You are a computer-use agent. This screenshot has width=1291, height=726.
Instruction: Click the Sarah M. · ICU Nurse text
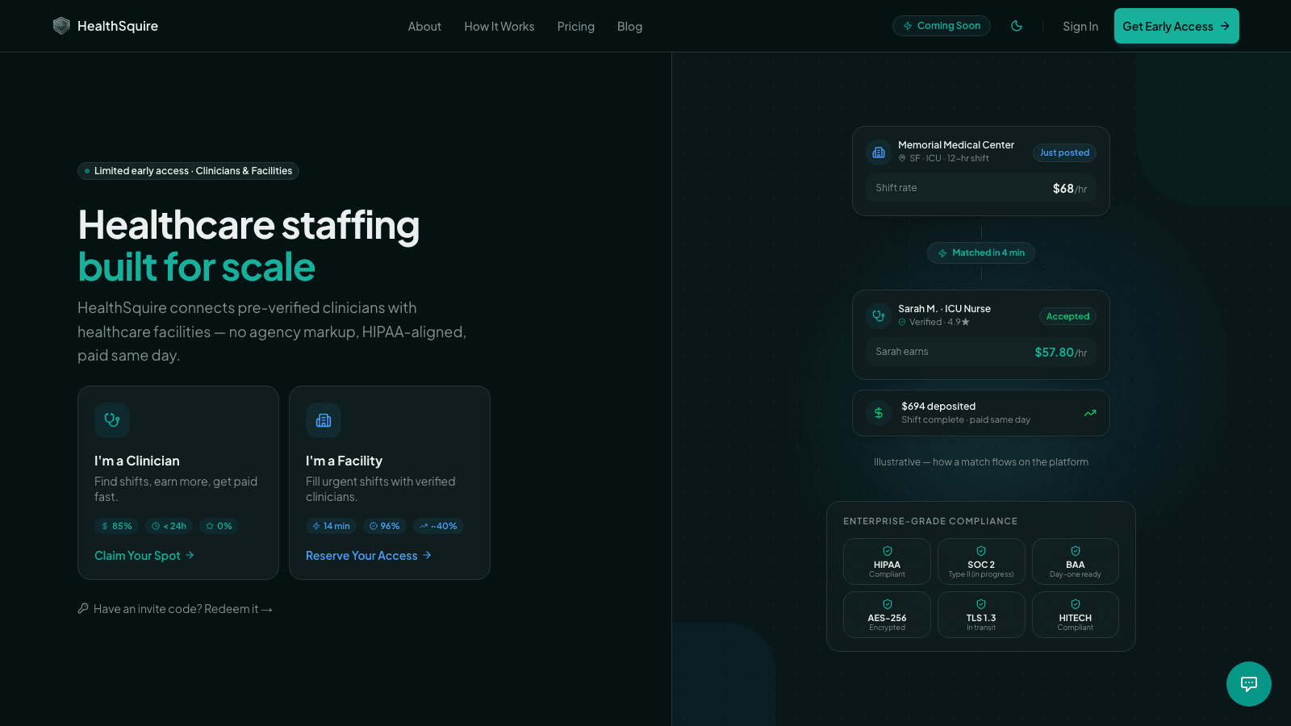click(944, 309)
